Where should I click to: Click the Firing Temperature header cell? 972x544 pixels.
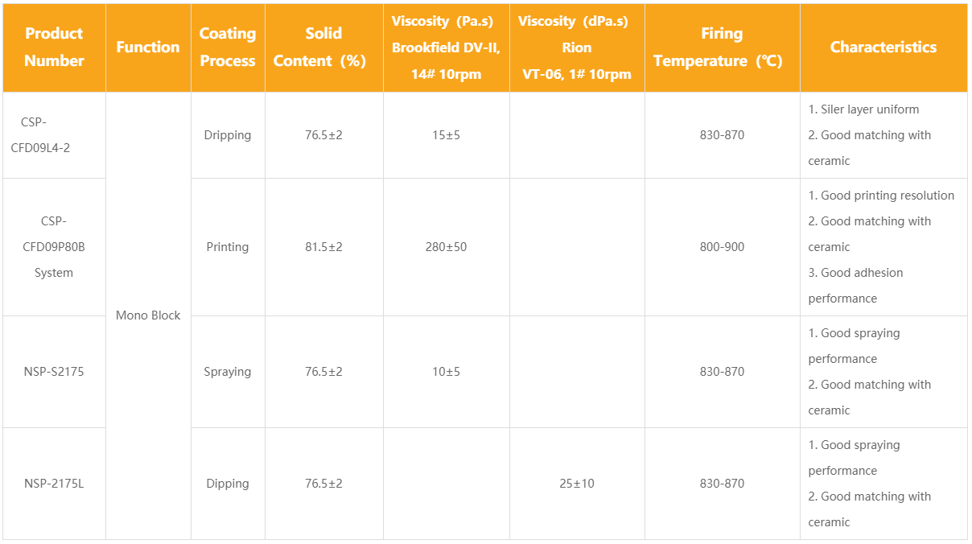point(722,47)
